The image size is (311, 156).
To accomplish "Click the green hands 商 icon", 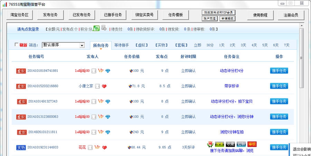I will [210, 144].
